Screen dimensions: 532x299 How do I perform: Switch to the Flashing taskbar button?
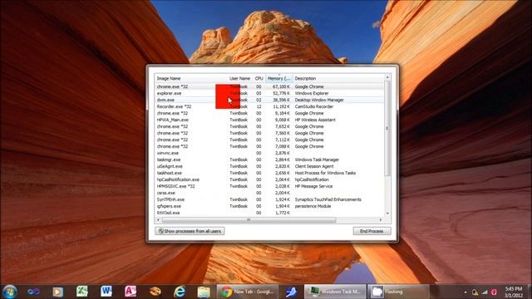click(399, 292)
